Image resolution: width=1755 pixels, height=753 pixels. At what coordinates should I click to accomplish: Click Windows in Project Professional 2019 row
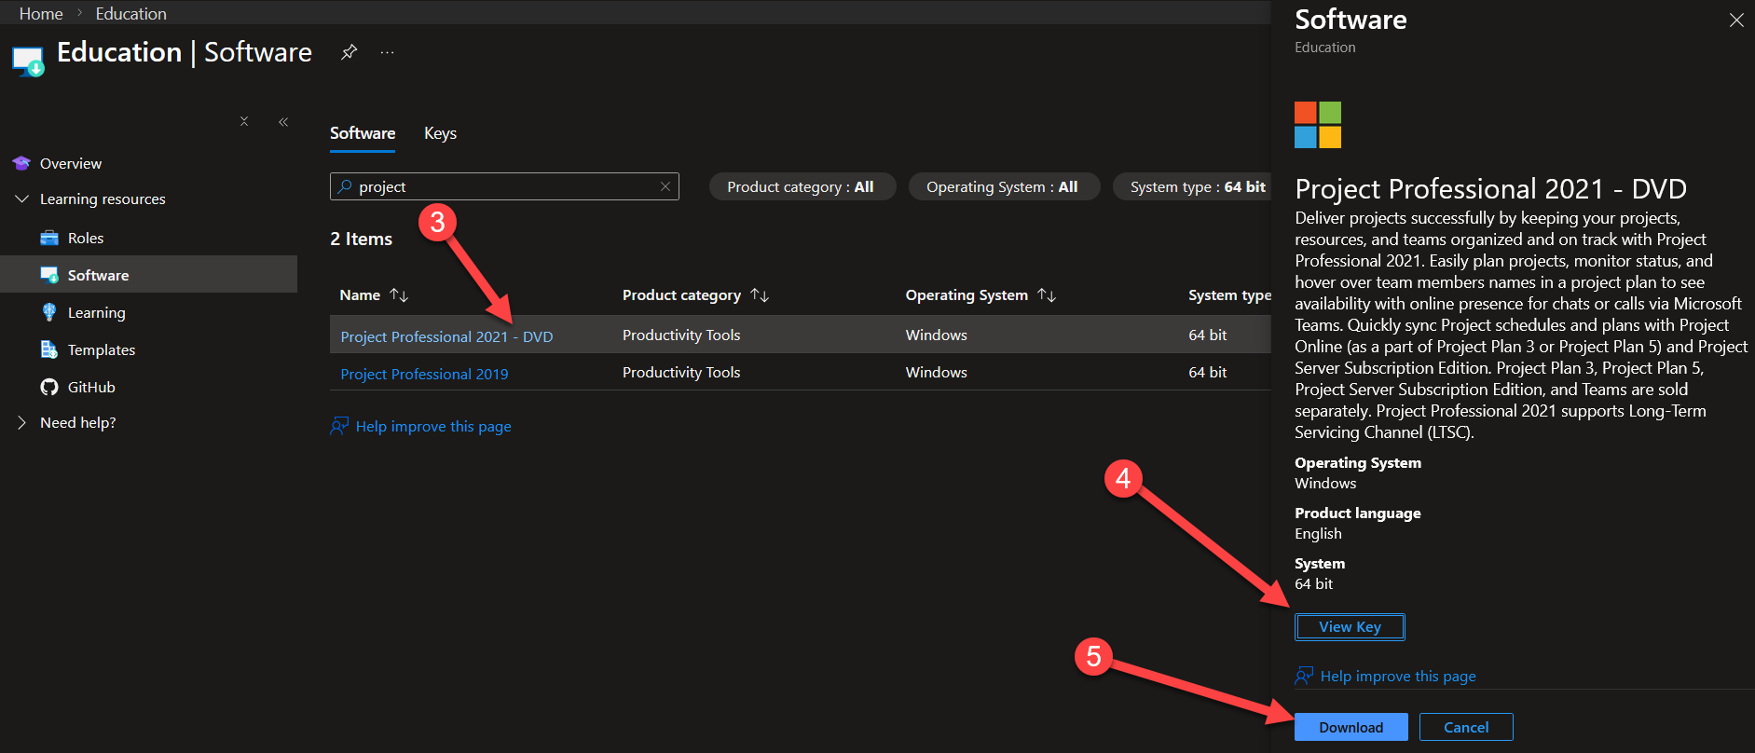tap(936, 372)
